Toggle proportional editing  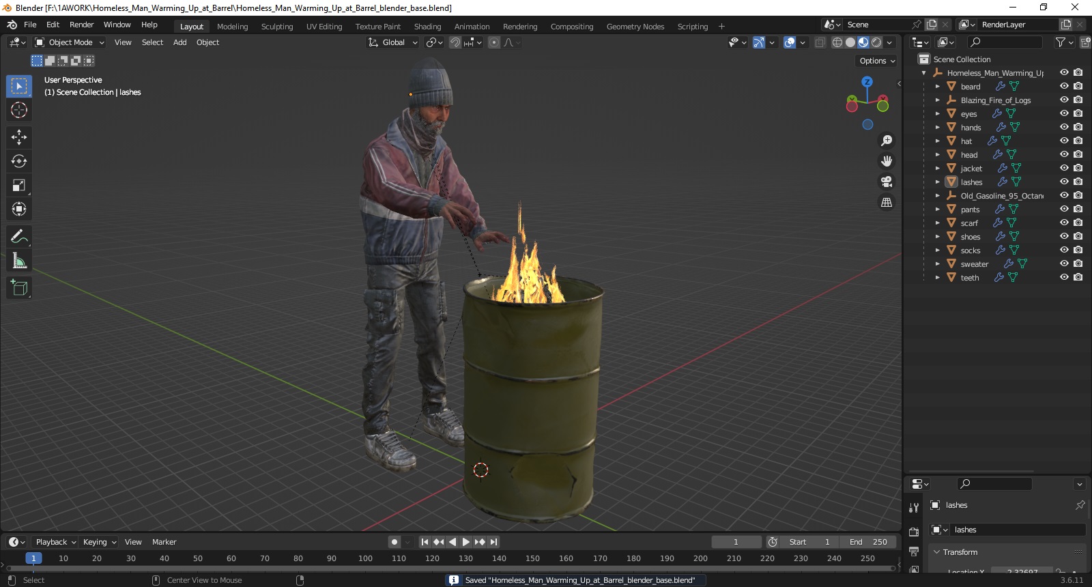click(x=494, y=42)
